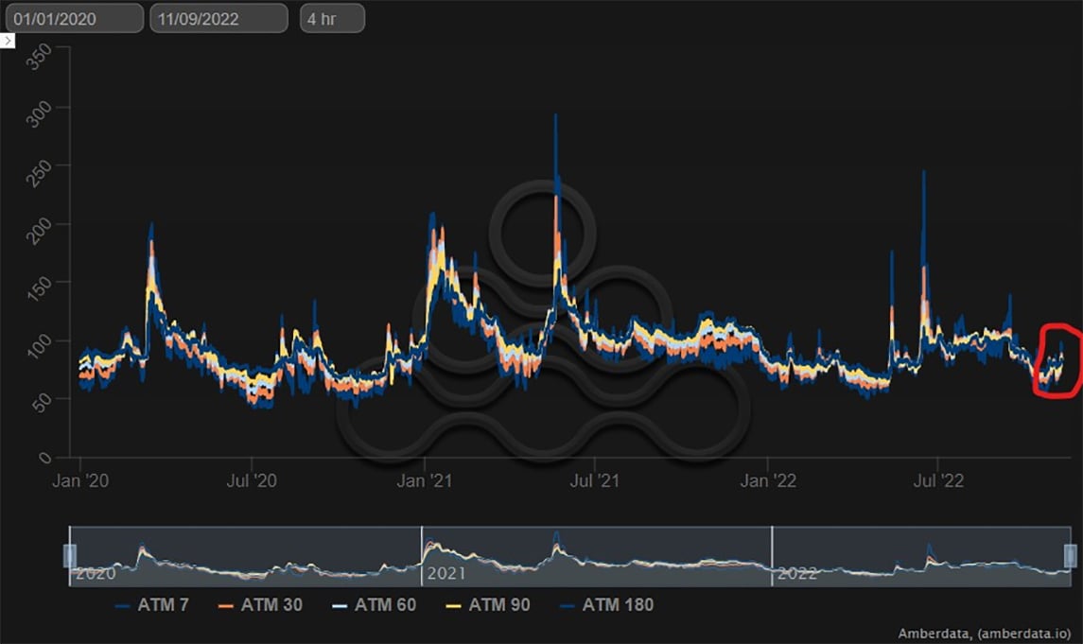Toggle the ATM 60 legend series
This screenshot has height=644, width=1083.
(x=375, y=604)
